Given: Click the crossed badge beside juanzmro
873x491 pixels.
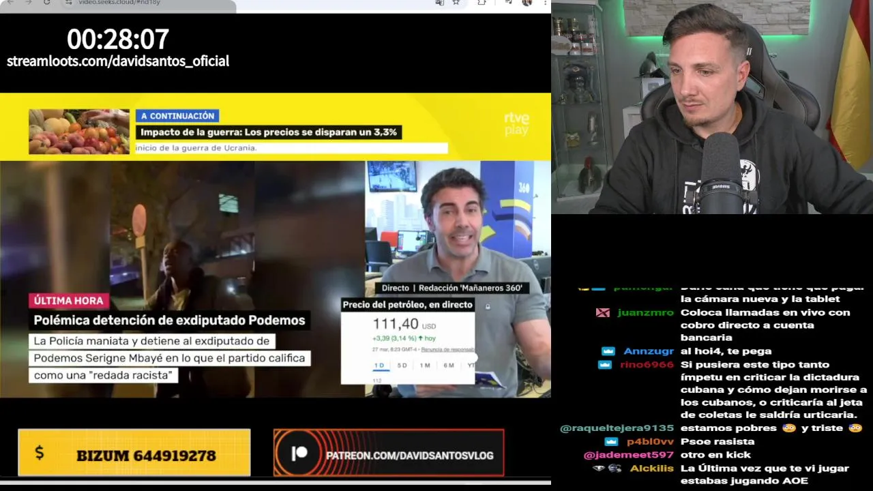Looking at the screenshot, I should (x=603, y=312).
